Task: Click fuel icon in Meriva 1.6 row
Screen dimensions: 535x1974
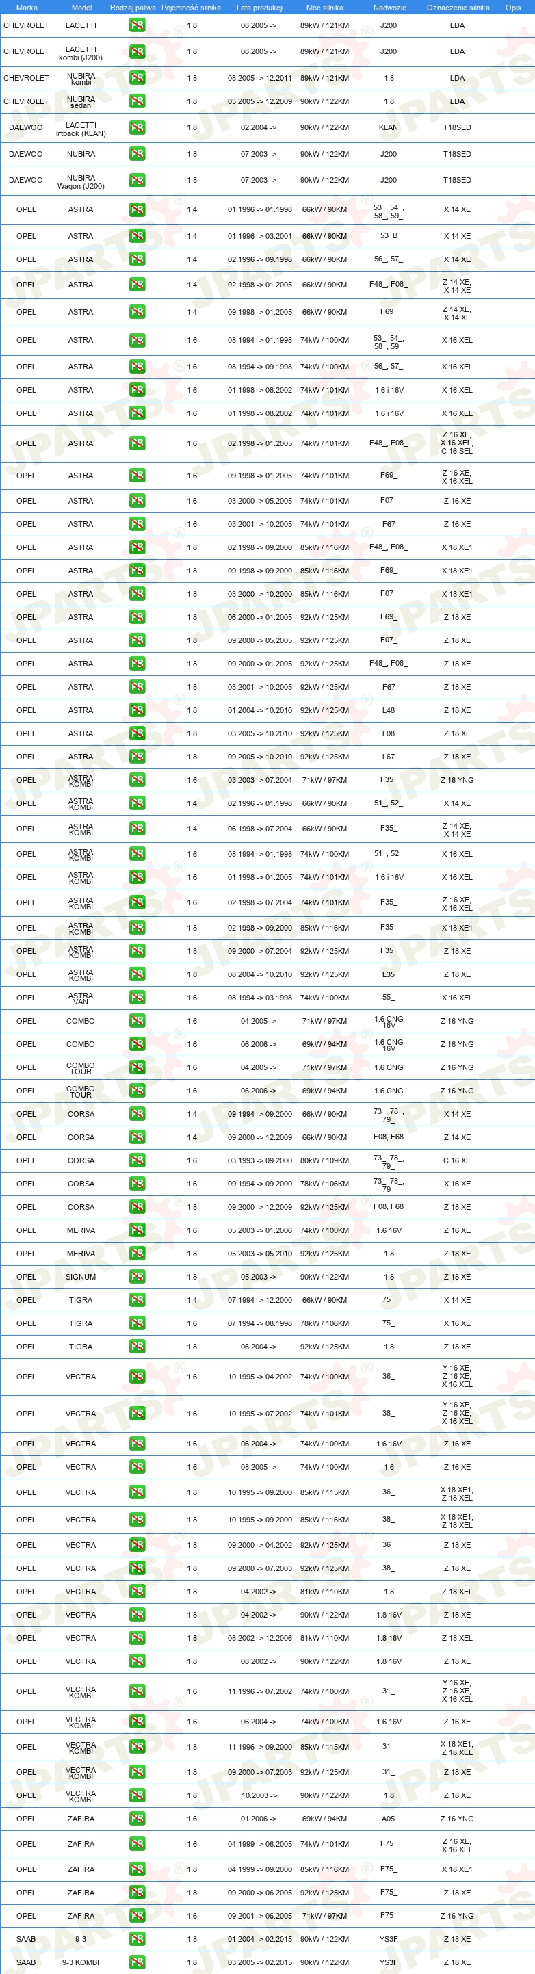Action: tap(138, 1230)
